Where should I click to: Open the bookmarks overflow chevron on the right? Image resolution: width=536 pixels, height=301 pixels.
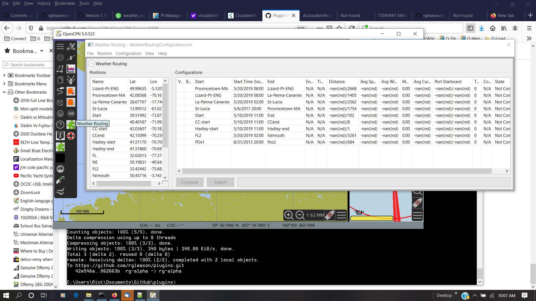pyautogui.click(x=529, y=38)
